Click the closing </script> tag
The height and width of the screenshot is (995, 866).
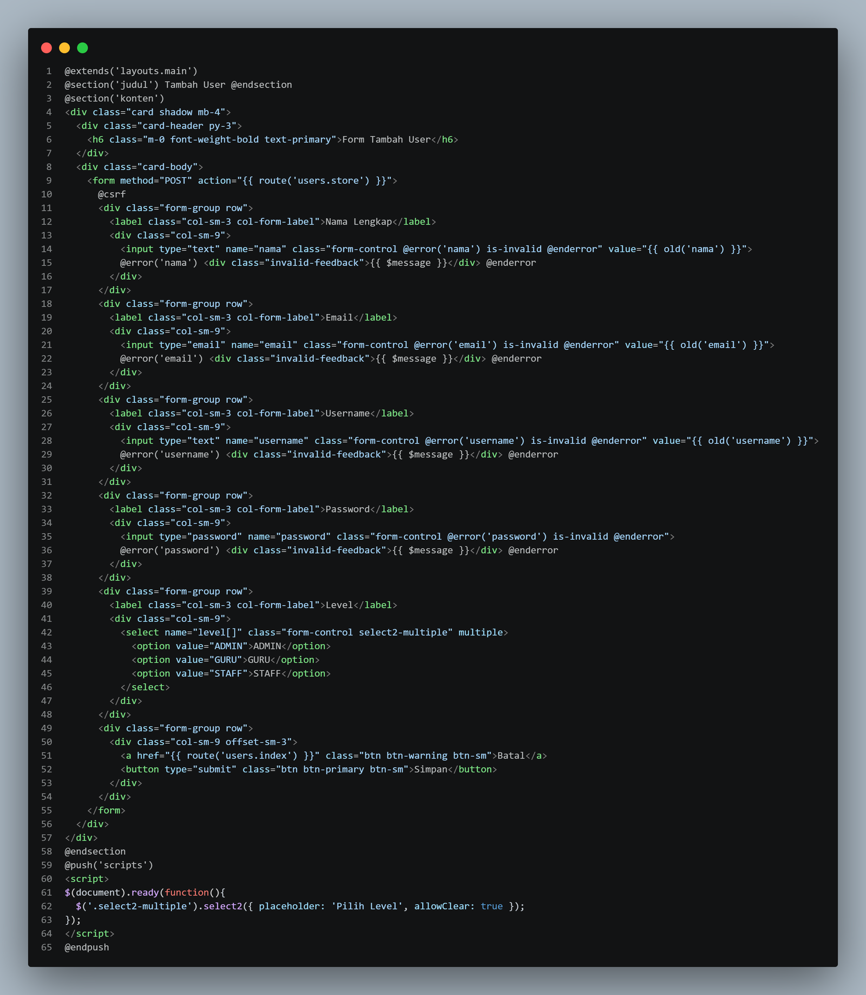89,933
